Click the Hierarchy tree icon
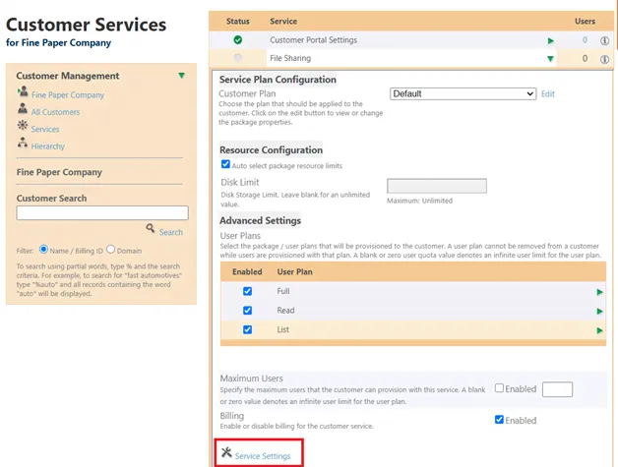Screen dimensions: 618x467 [x=23, y=146]
